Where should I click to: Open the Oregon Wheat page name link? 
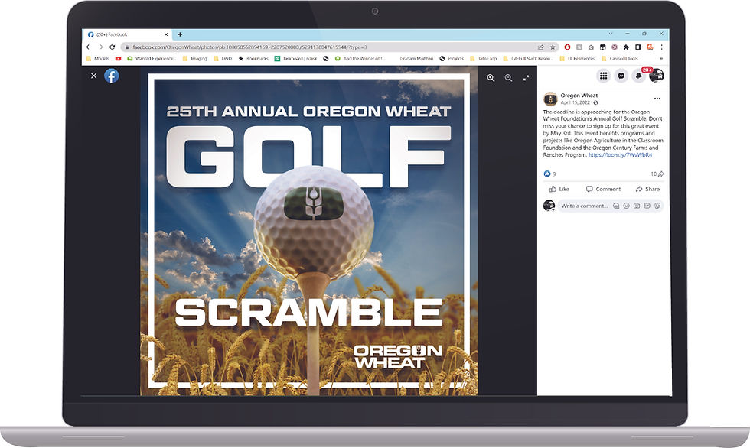coord(579,96)
